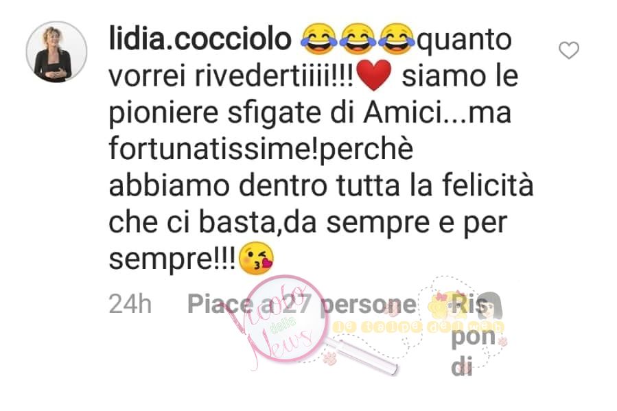This screenshot has height=411, width=617.
Task: Like the comment with the heart outline icon
Action: point(568,50)
